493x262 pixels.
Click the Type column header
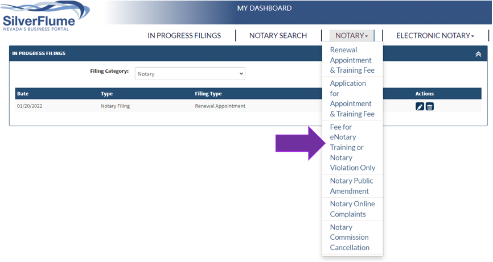tap(107, 94)
